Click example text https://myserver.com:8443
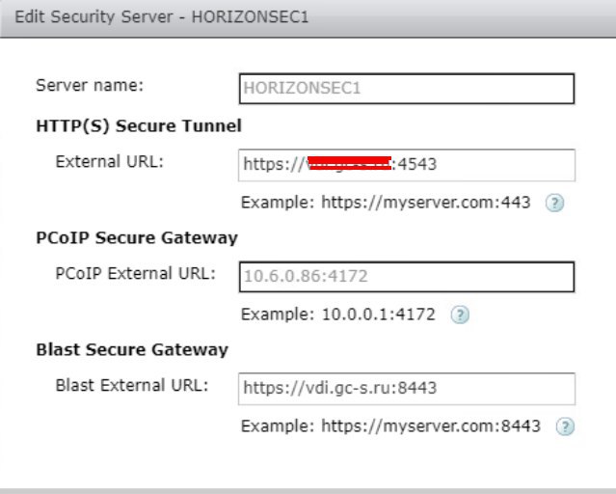 point(431,426)
